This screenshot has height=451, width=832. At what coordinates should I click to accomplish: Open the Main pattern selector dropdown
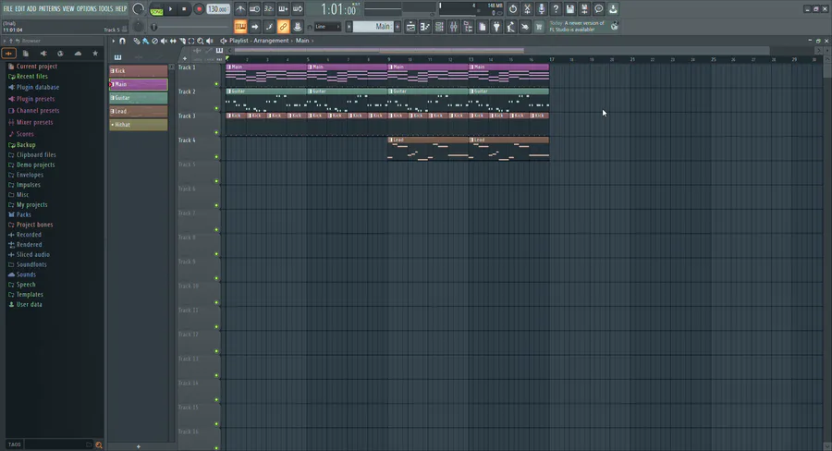coord(373,27)
